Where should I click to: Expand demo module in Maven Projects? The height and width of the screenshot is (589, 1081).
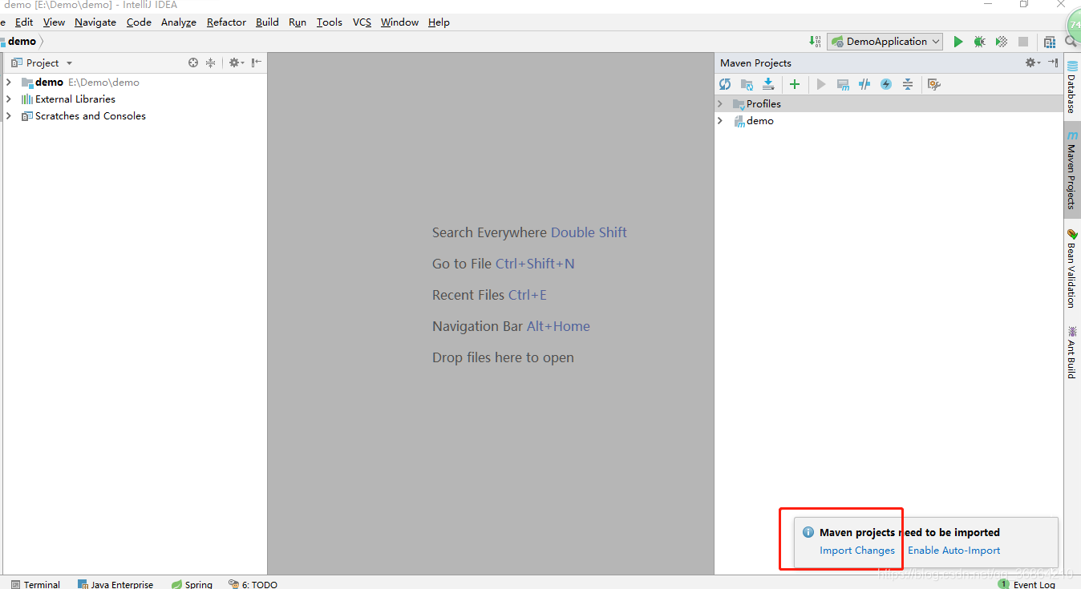(x=720, y=120)
